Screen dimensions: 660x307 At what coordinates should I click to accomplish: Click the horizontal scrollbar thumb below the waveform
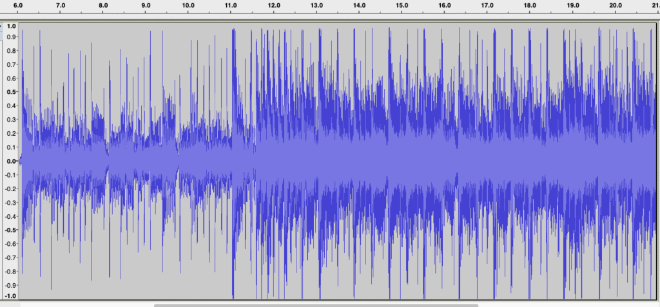pyautogui.click(x=316, y=305)
